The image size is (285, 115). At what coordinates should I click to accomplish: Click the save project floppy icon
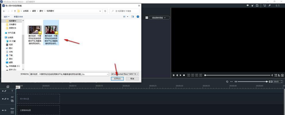tap(257, 5)
